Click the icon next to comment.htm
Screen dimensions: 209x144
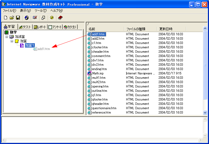click(89, 56)
